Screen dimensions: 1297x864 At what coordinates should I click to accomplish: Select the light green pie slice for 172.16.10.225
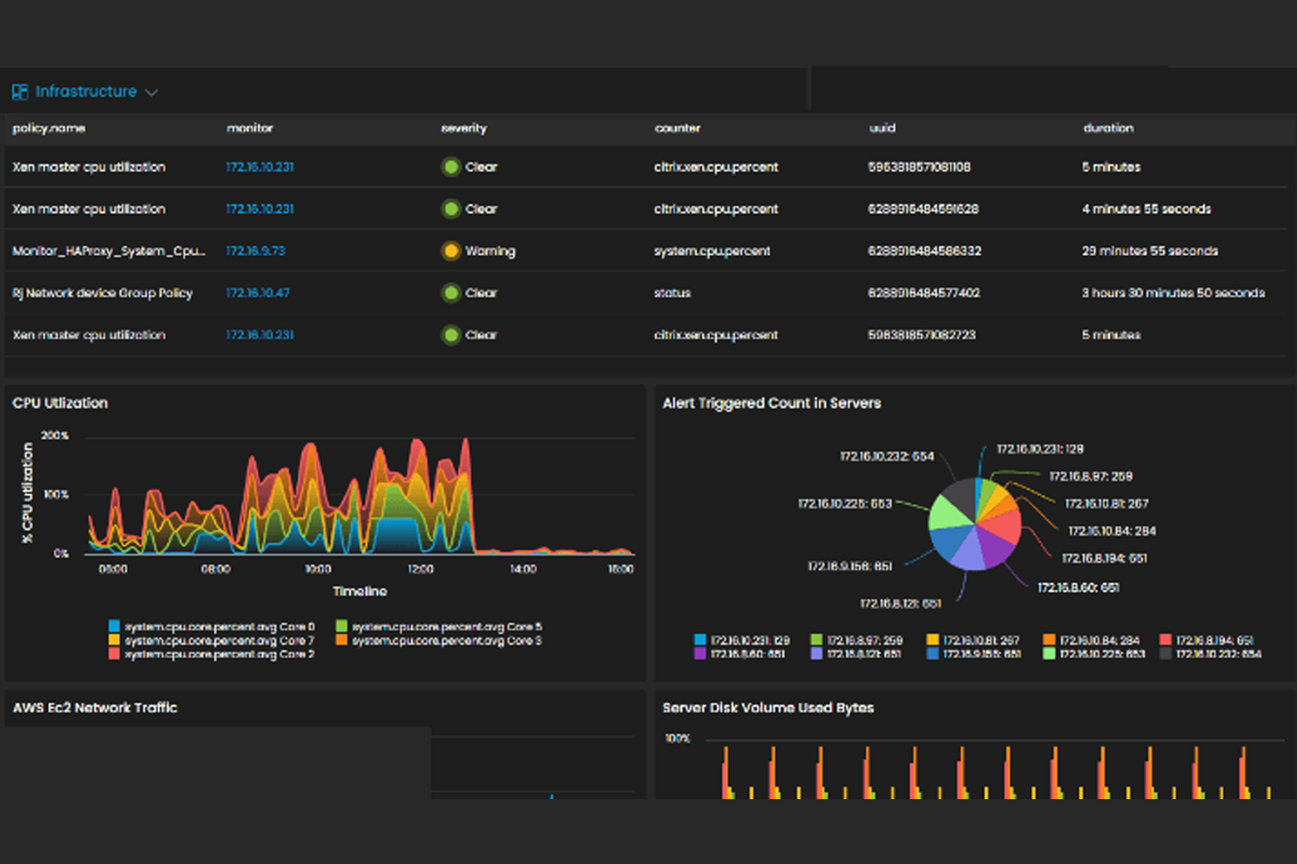click(x=948, y=513)
